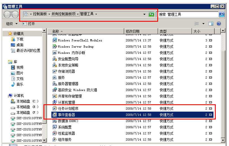The width and height of the screenshot is (229, 146).
Task: Open the view options dropdown arrow
Action: (x=203, y=24)
